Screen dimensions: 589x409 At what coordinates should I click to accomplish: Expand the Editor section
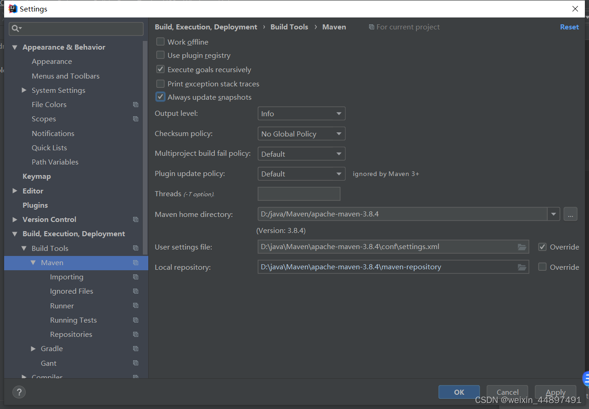pyautogui.click(x=15, y=191)
